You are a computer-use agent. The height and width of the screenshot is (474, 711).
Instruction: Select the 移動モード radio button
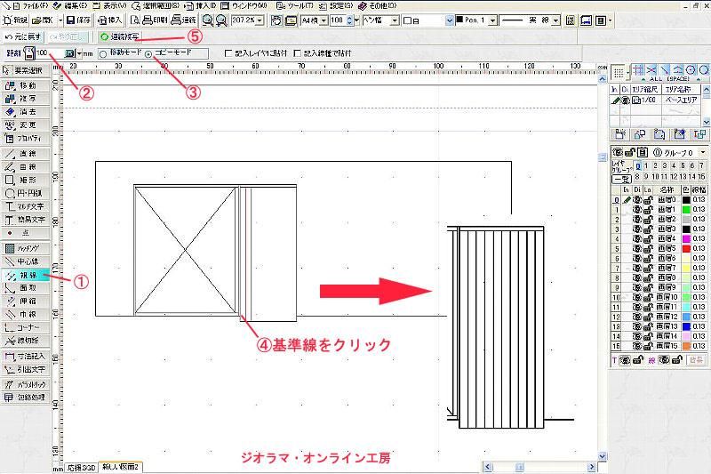point(102,53)
